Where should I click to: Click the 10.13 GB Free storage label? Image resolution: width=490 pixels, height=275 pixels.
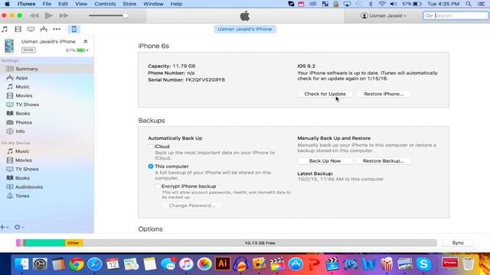click(260, 243)
